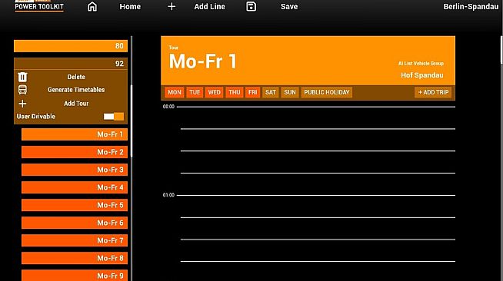Click the Berlin-Spandau map label
This screenshot has width=503, height=281.
click(x=471, y=6)
